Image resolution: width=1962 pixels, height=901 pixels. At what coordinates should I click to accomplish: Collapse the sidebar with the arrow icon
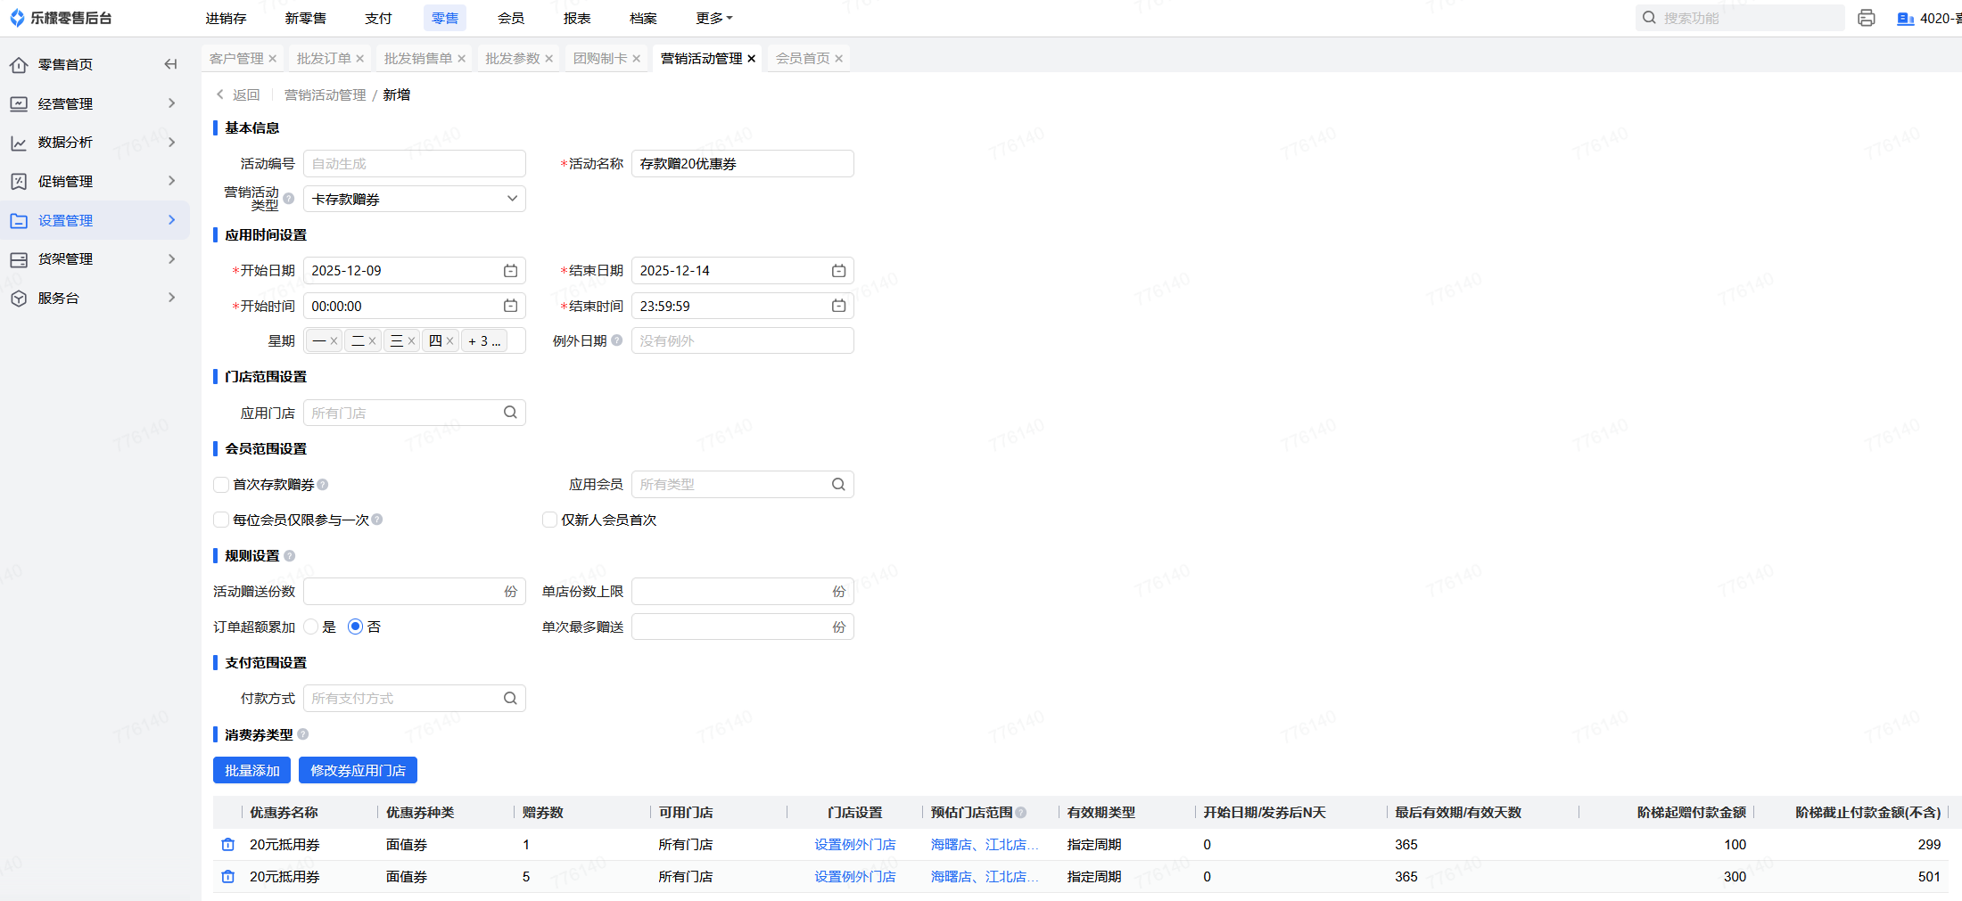[x=170, y=64]
